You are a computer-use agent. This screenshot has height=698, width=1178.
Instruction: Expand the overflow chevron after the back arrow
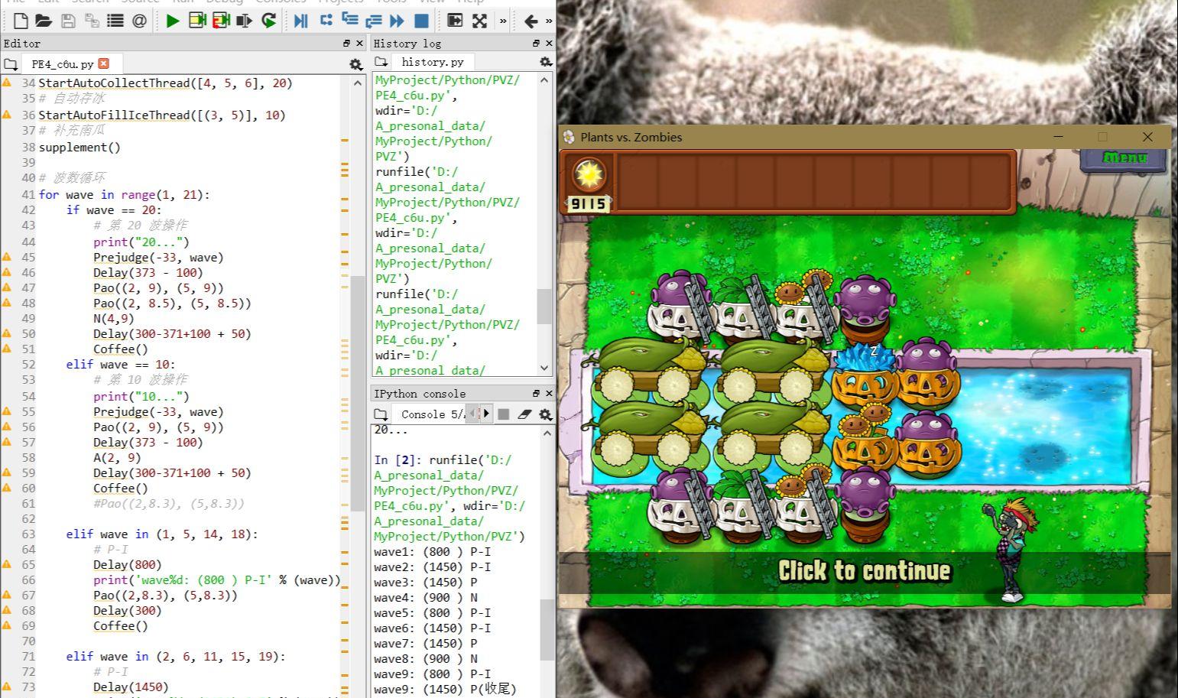[x=549, y=21]
